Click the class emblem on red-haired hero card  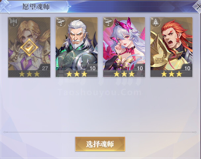(155, 22)
